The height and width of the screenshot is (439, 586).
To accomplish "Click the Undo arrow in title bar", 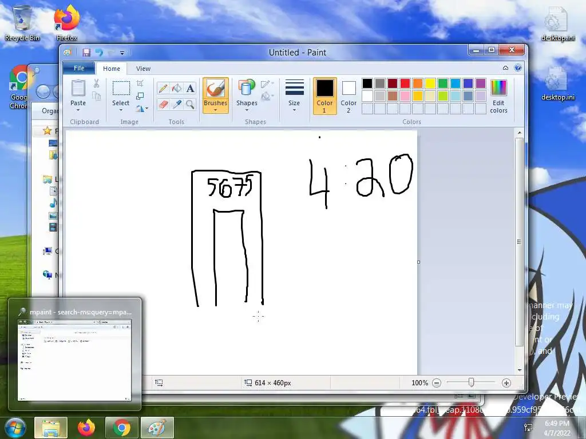I will [x=99, y=53].
